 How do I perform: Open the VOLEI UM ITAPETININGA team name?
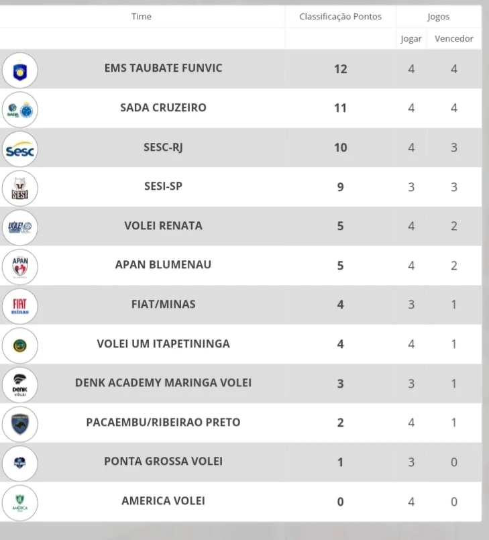[163, 343]
